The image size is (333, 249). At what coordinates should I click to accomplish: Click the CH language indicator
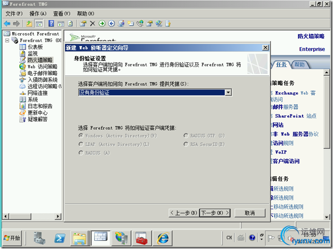click(x=229, y=238)
